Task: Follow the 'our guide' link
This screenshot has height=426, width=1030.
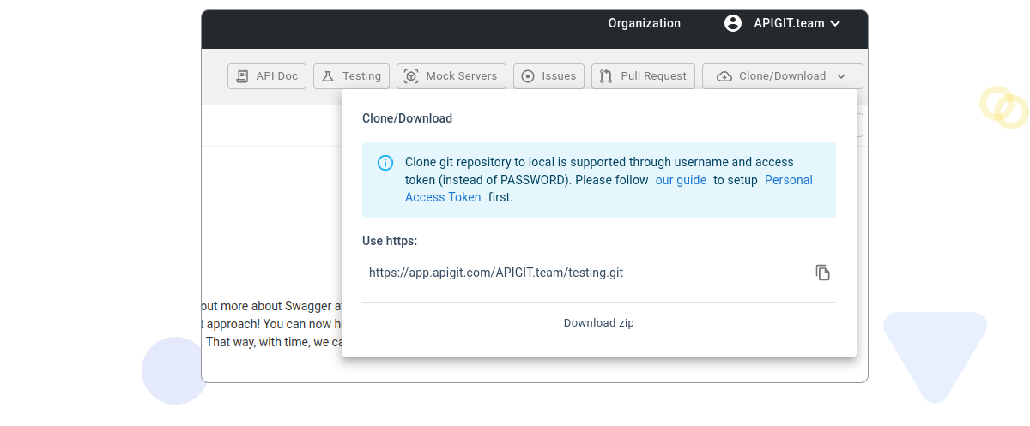Action: tap(681, 180)
